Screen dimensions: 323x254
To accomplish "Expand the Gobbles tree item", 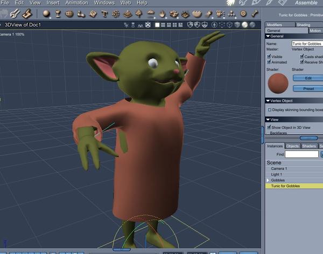I will point(268,180).
